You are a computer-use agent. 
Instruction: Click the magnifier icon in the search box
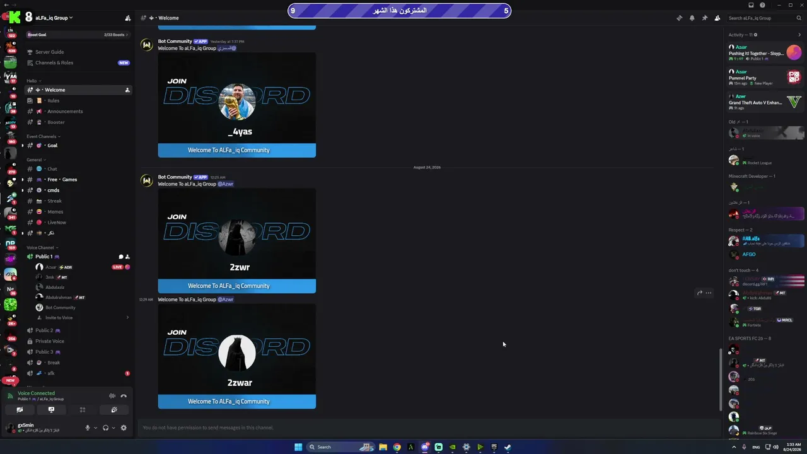coord(799,18)
